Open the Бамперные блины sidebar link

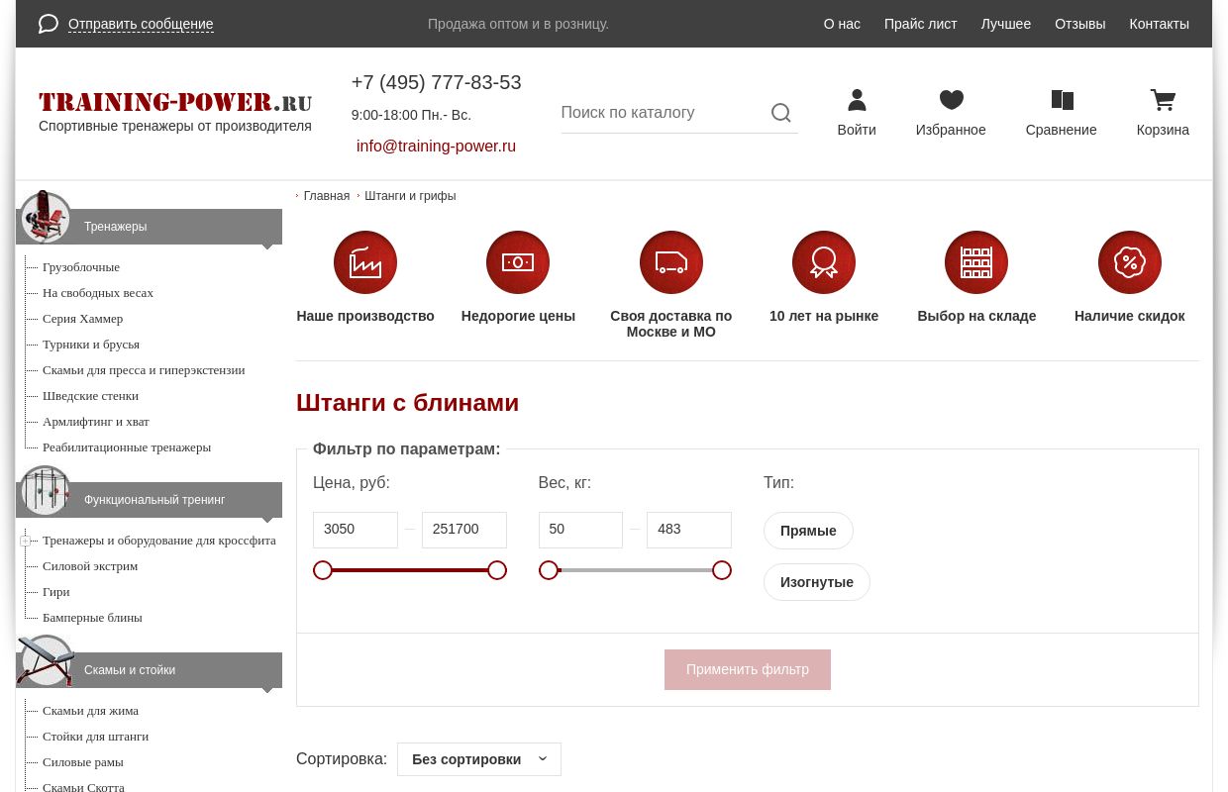click(x=92, y=618)
